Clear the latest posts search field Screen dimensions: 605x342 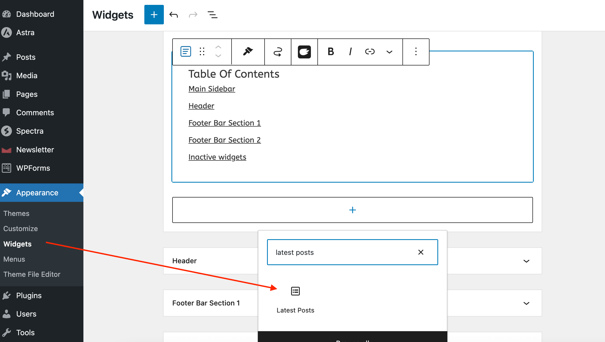(421, 252)
